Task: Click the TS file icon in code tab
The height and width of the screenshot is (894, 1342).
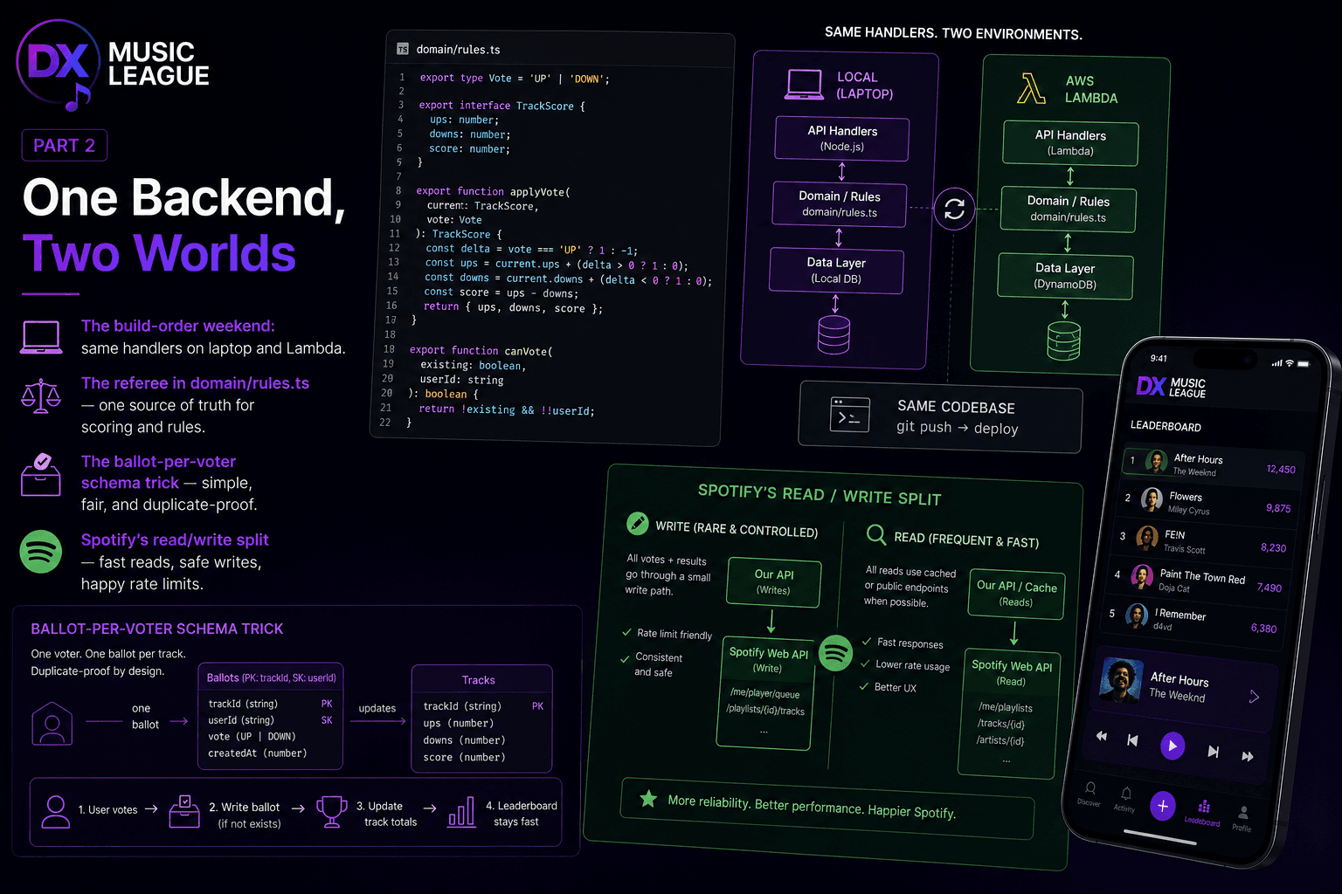Action: click(403, 49)
